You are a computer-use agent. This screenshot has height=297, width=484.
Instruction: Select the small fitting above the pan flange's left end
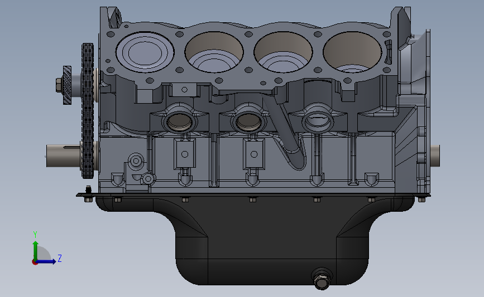[89, 189]
